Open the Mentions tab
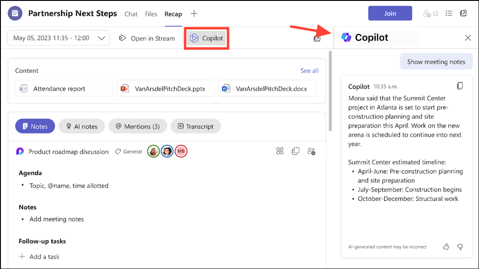Viewport: 479px width, 269px height. (138, 126)
